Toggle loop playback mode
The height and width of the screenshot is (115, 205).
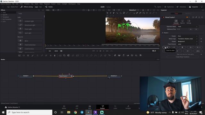tap(111, 51)
